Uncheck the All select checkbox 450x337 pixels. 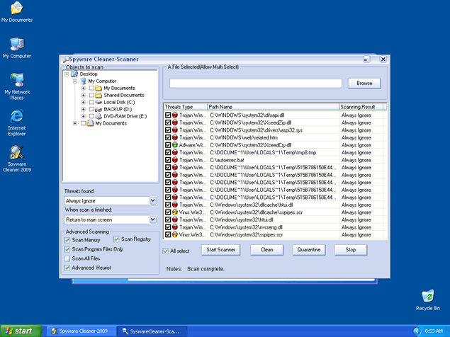(x=165, y=251)
